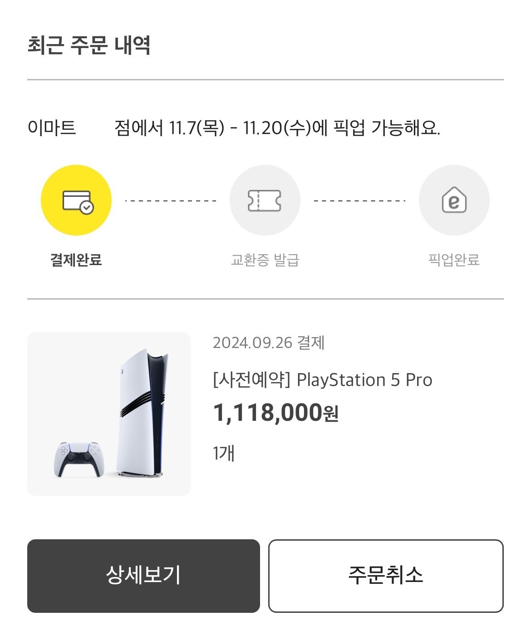Click the 2024.09.26 결제 date text

[269, 343]
